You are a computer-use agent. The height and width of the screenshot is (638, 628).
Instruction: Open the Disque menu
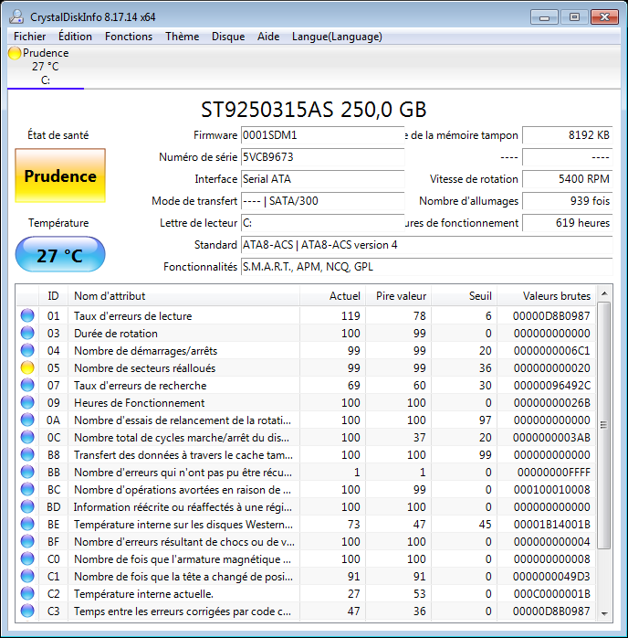point(228,37)
